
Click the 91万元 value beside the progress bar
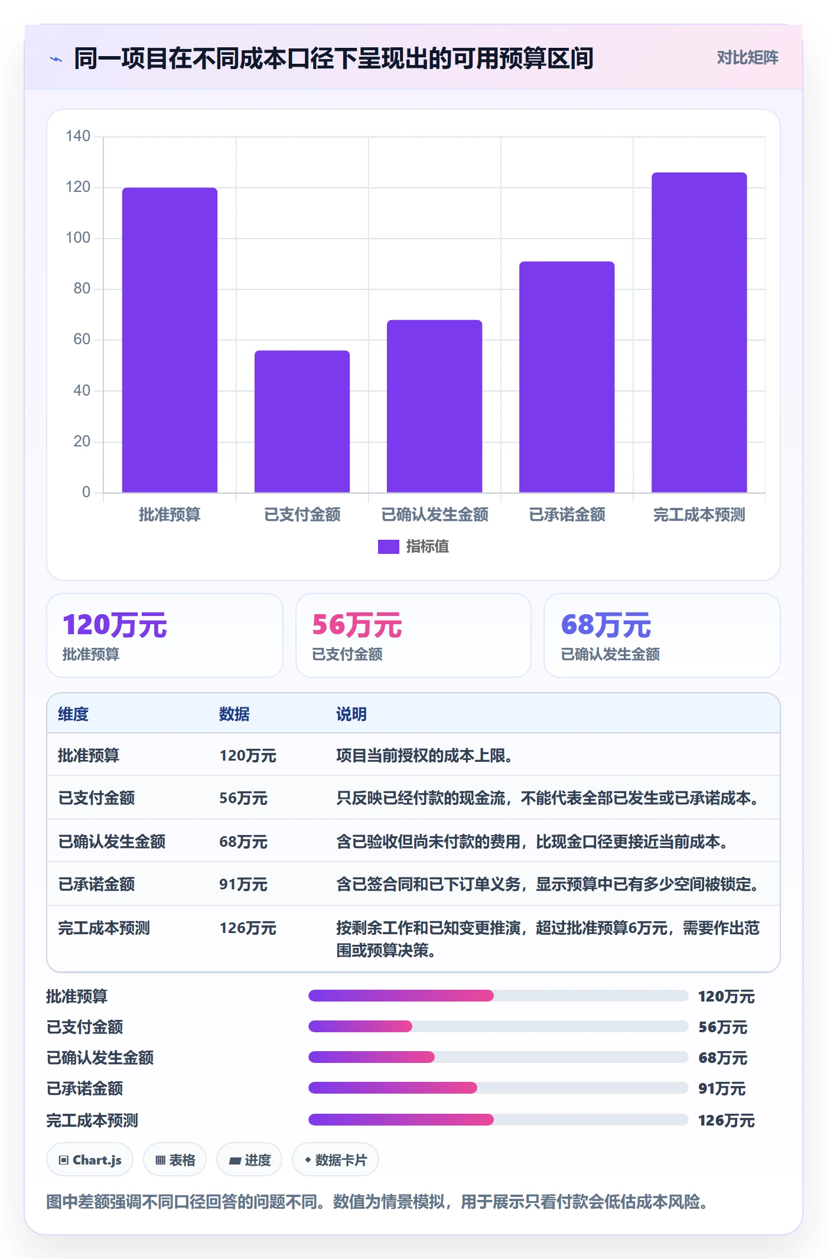pyautogui.click(x=722, y=1088)
